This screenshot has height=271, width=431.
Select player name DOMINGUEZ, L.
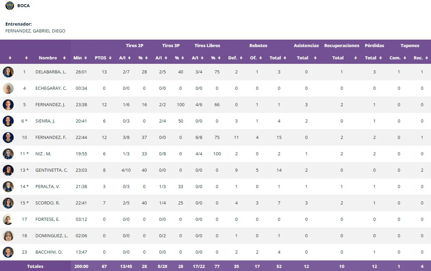52,236
